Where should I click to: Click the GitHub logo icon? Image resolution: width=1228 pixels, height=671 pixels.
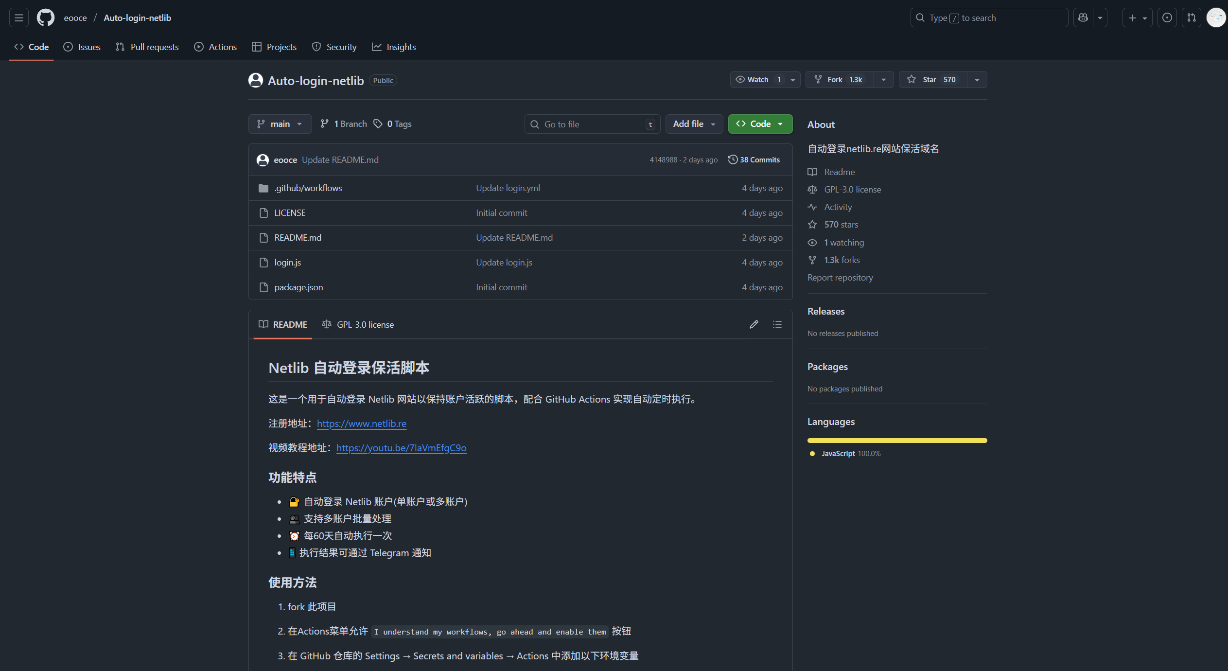point(46,18)
